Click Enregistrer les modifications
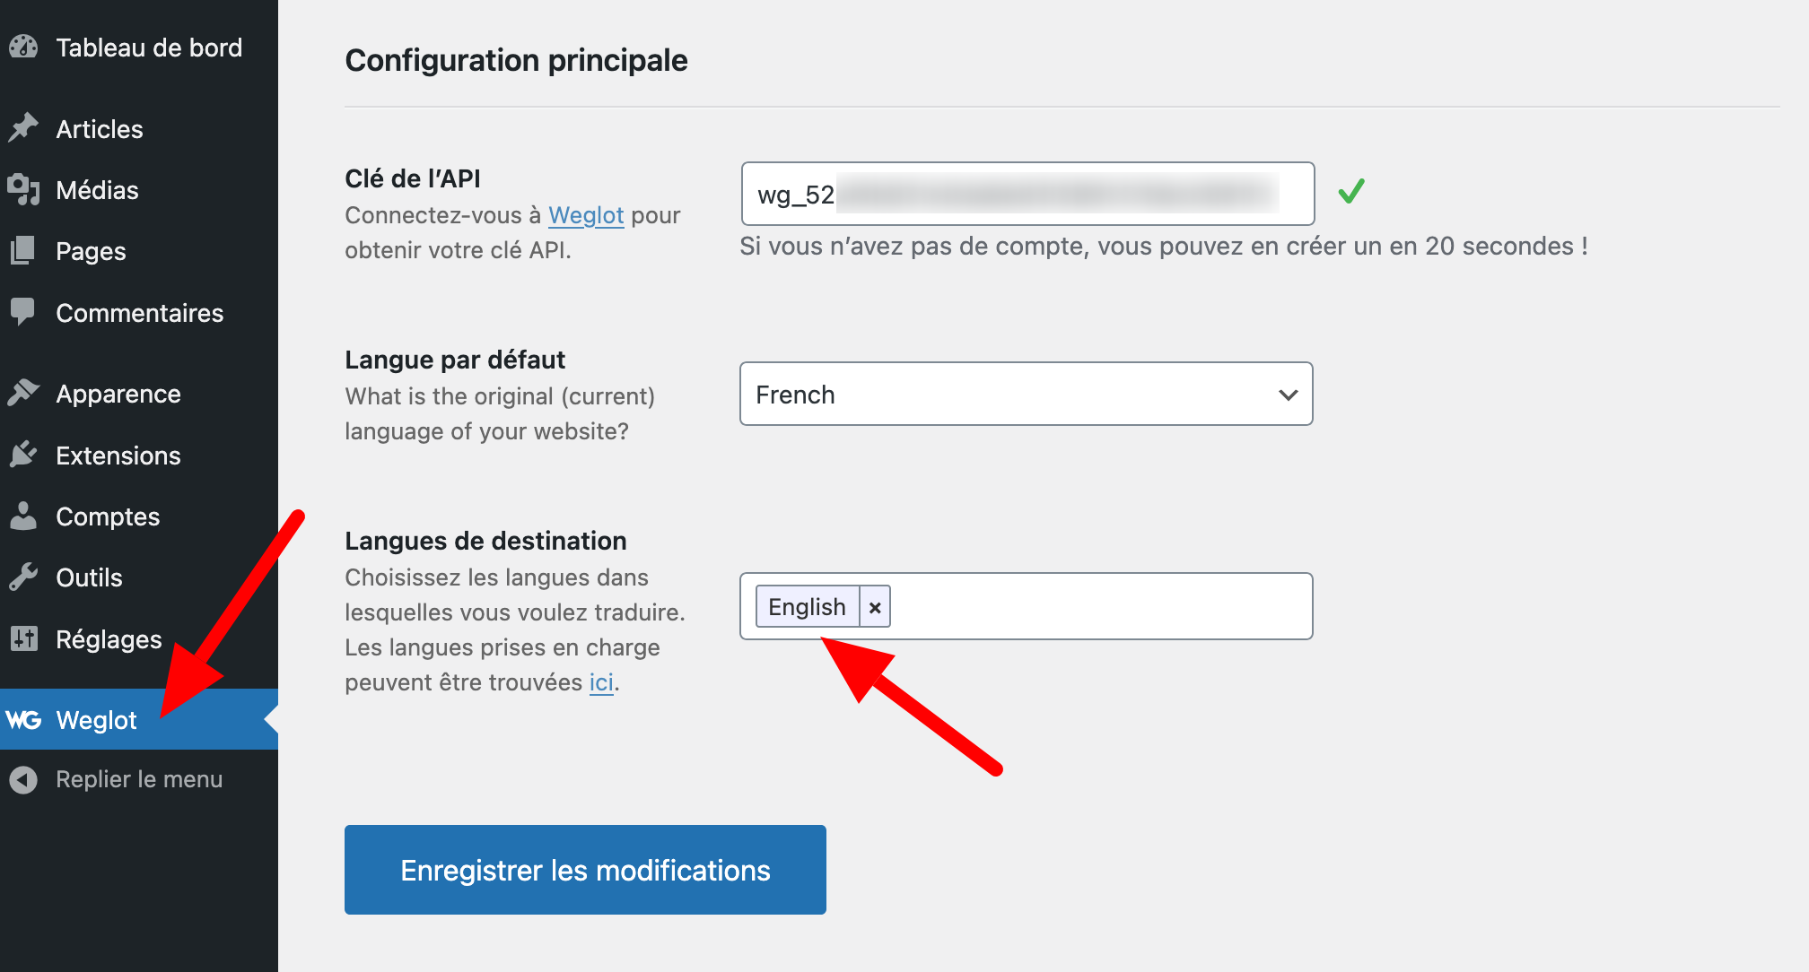This screenshot has width=1809, height=972. (x=584, y=869)
